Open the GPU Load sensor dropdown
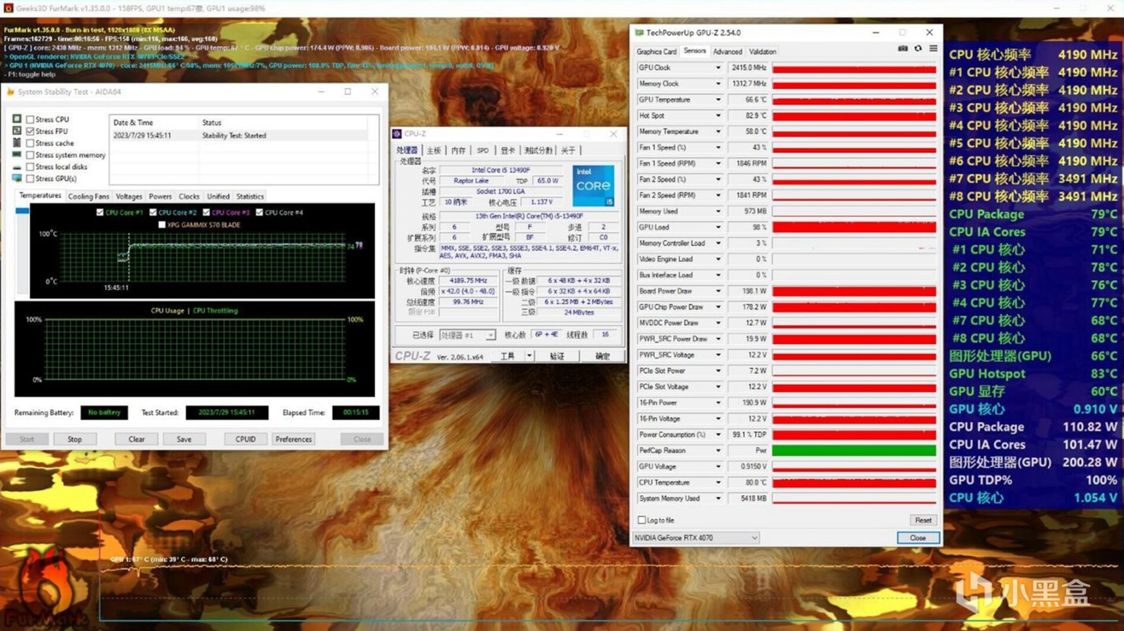This screenshot has height=631, width=1124. point(718,227)
